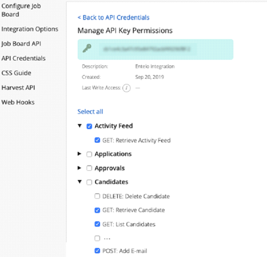The image size is (267, 257).
Task: Open Integration Options in sidebar
Action: (30, 29)
